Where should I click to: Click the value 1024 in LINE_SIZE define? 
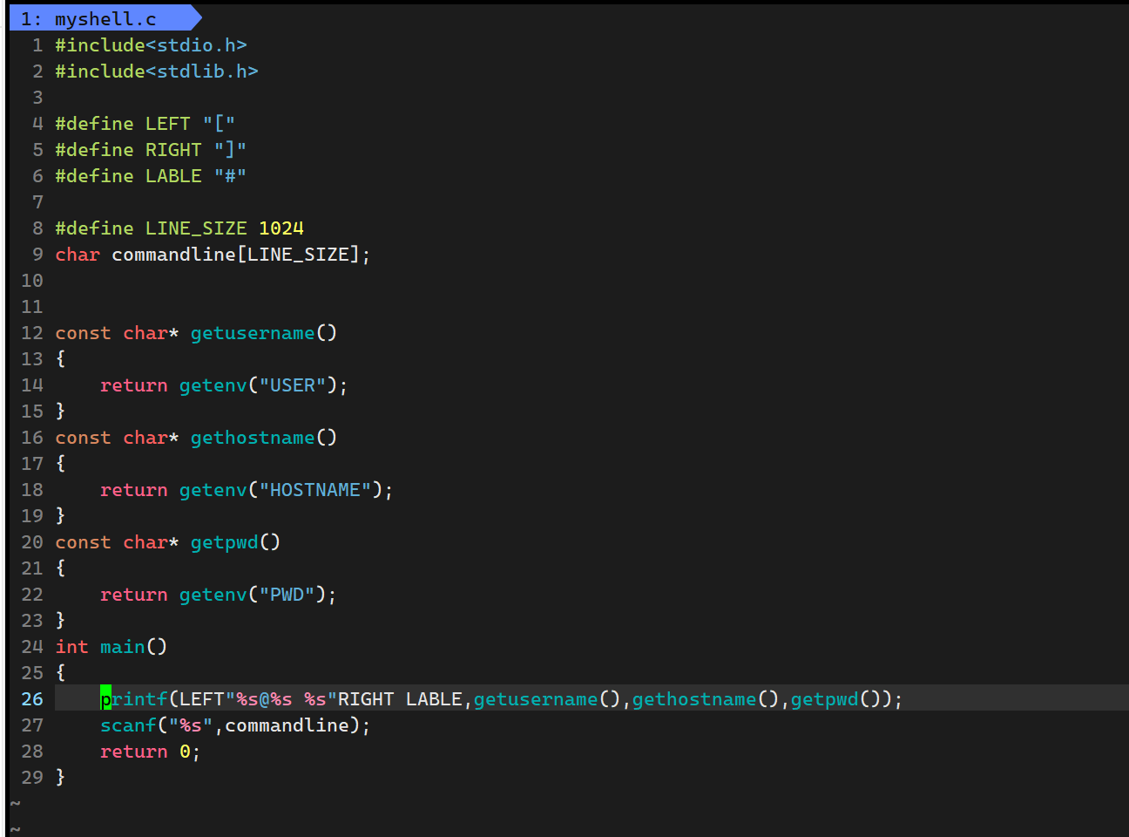(x=281, y=228)
